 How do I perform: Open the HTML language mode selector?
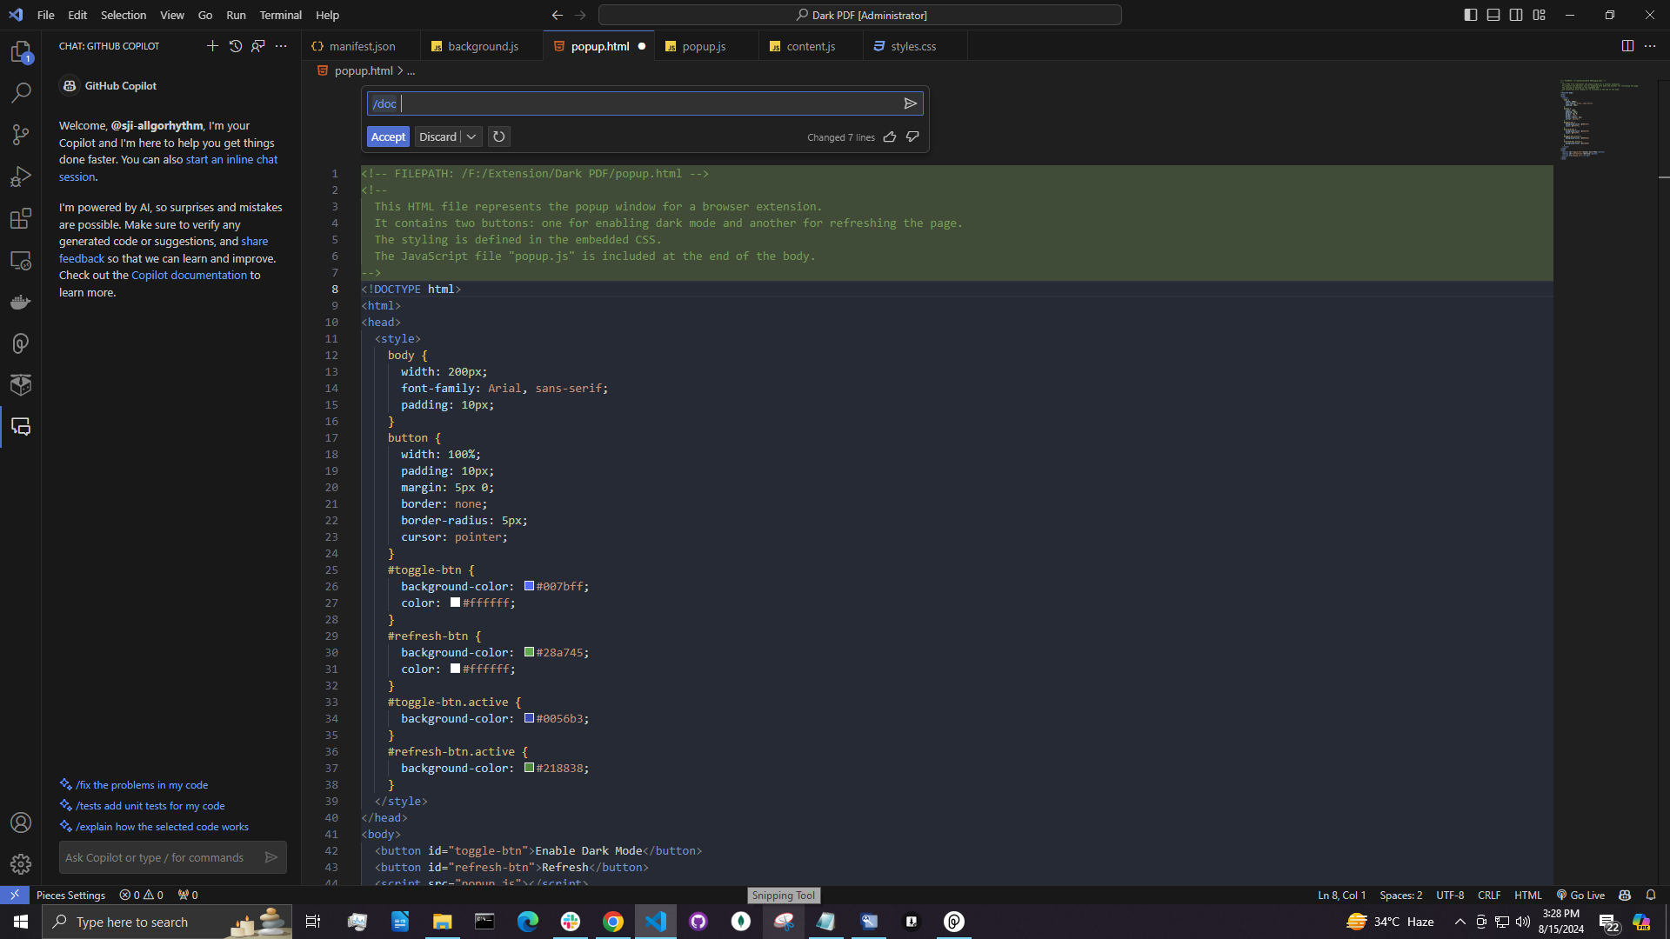click(1527, 895)
